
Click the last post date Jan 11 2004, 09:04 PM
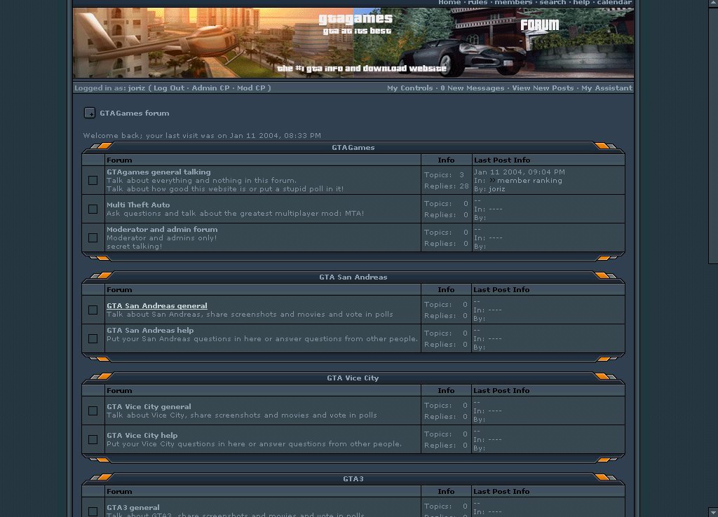pos(520,172)
